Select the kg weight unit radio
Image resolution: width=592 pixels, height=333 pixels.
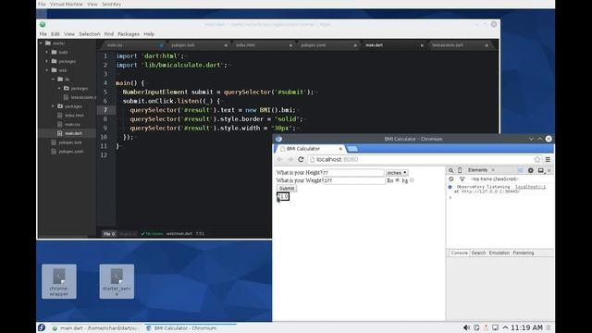(x=412, y=180)
